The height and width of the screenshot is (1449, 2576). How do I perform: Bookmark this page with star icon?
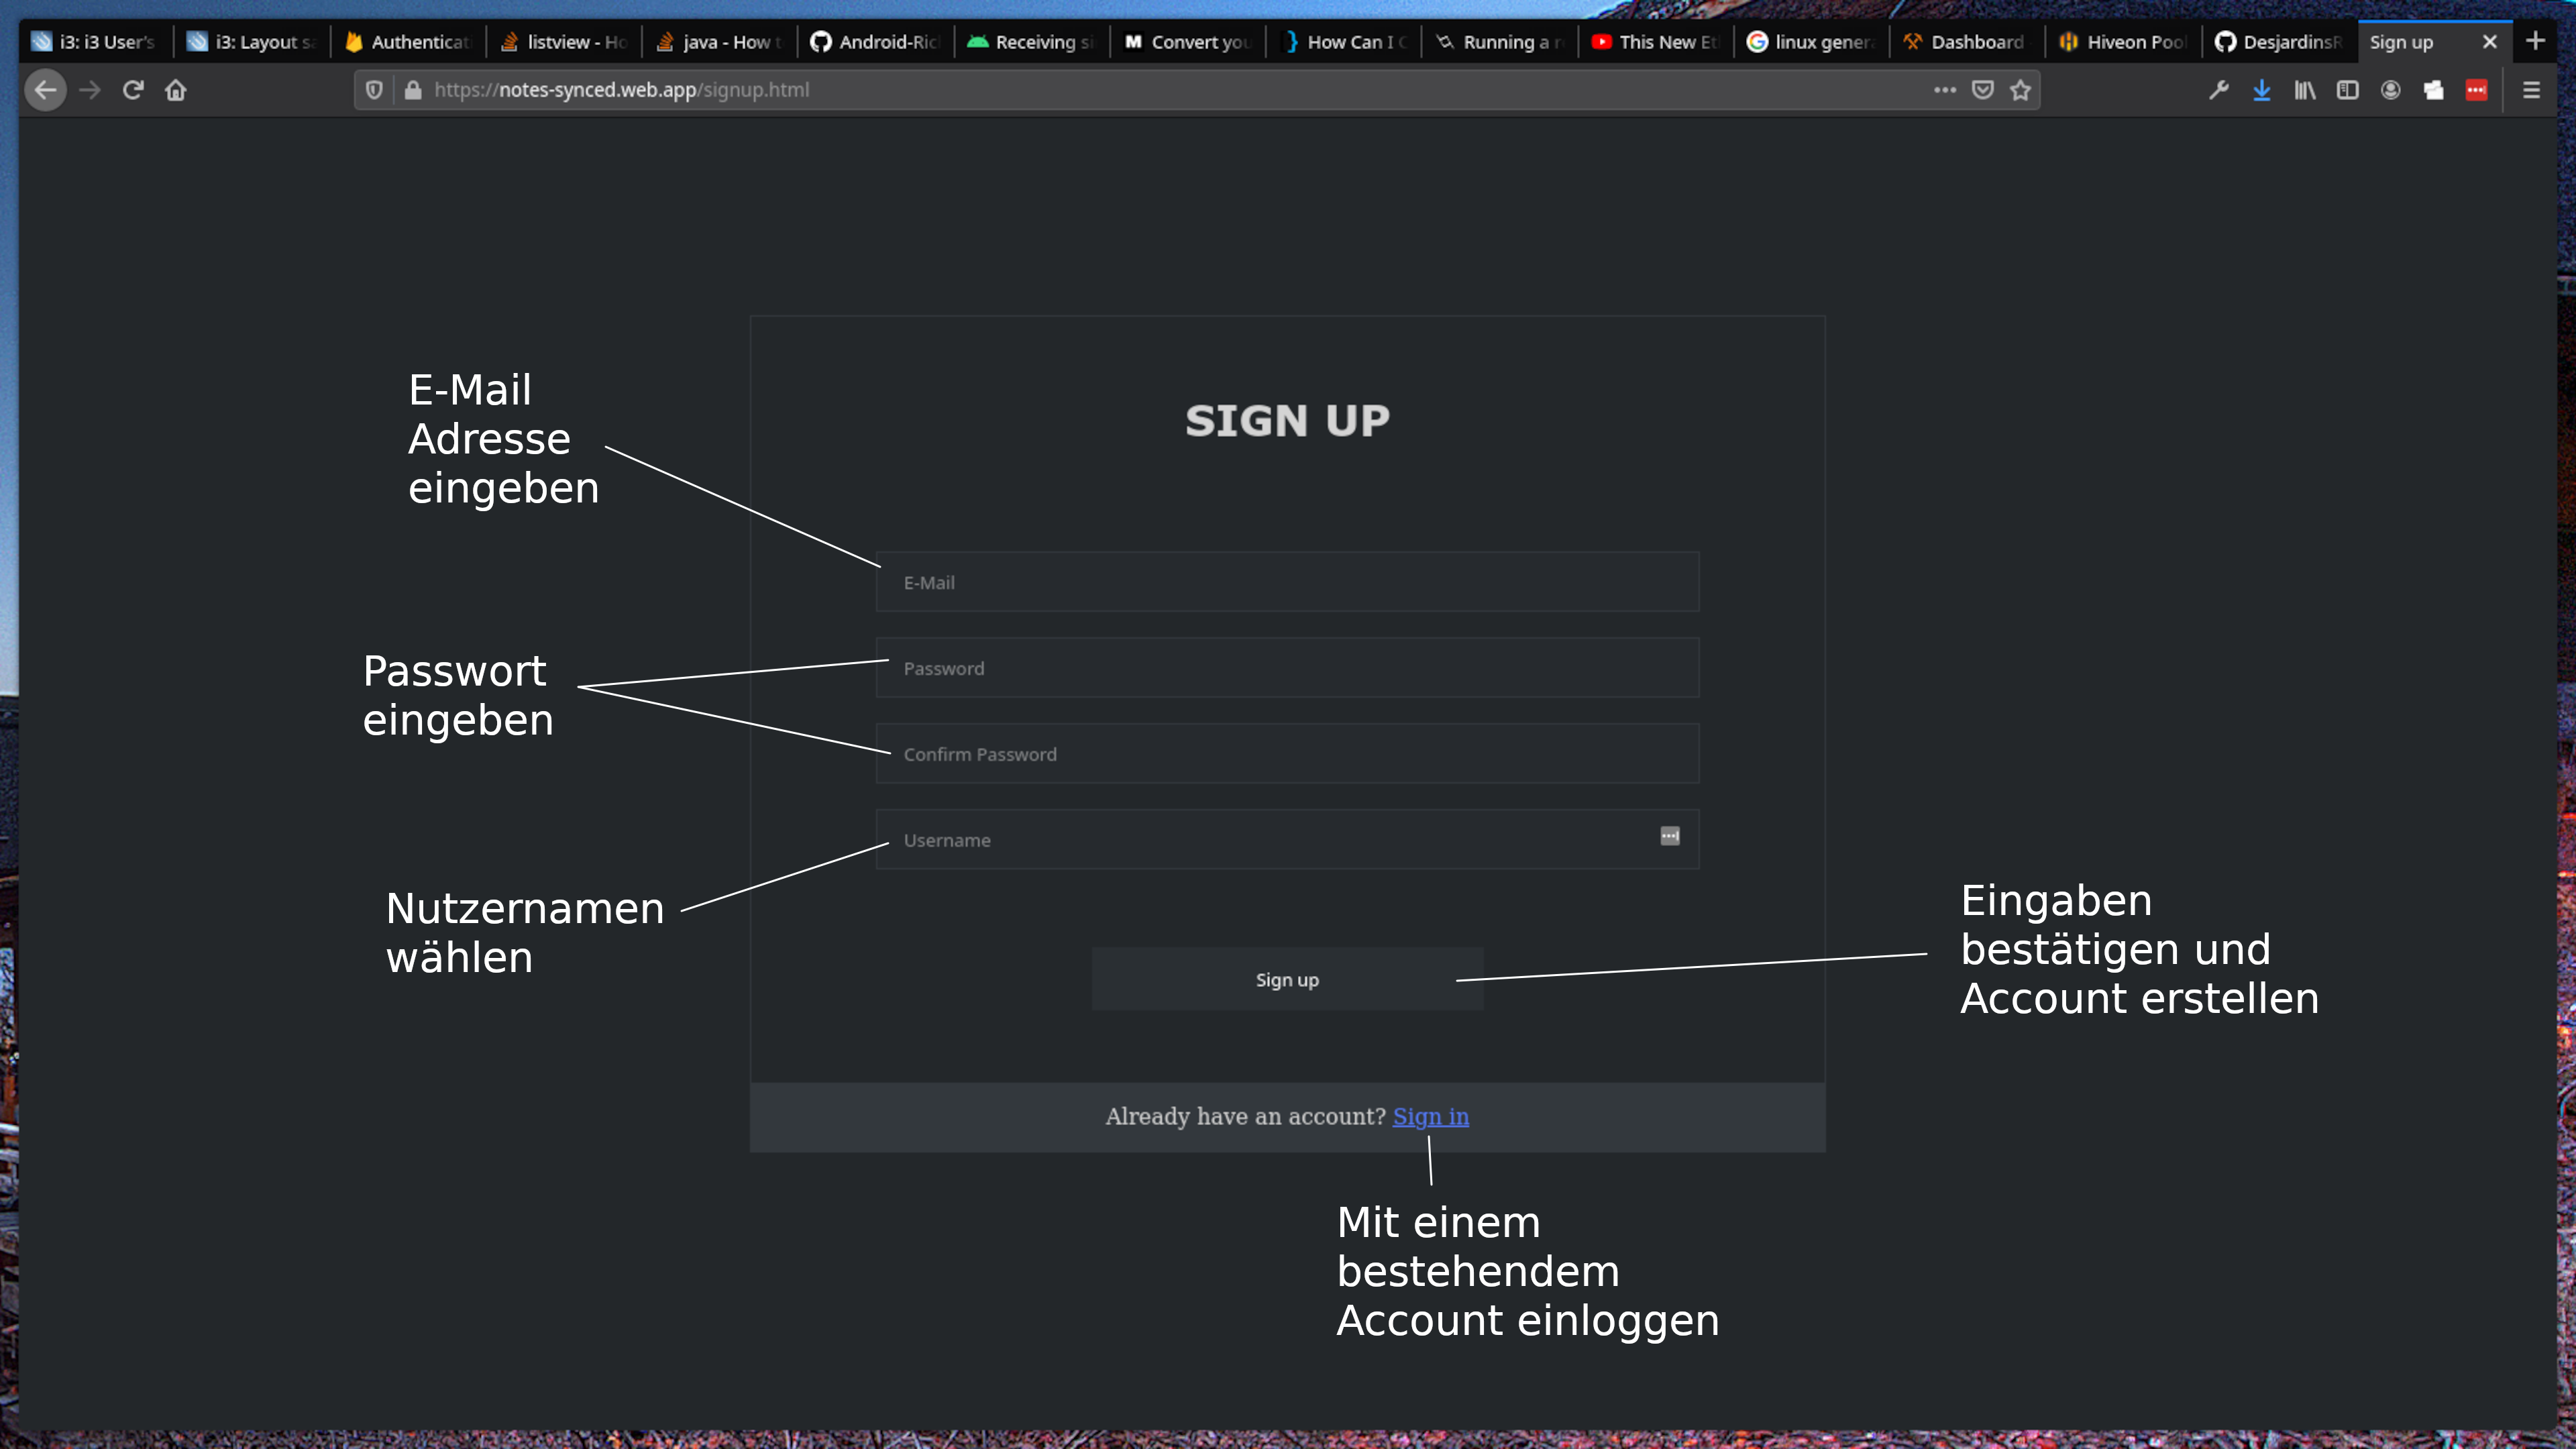[2020, 90]
